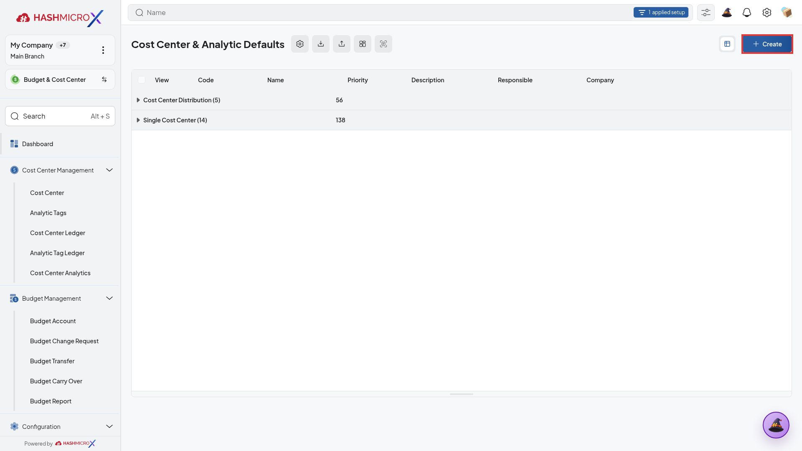Click the swap module icon beside Budget & Cost Center

(104, 79)
